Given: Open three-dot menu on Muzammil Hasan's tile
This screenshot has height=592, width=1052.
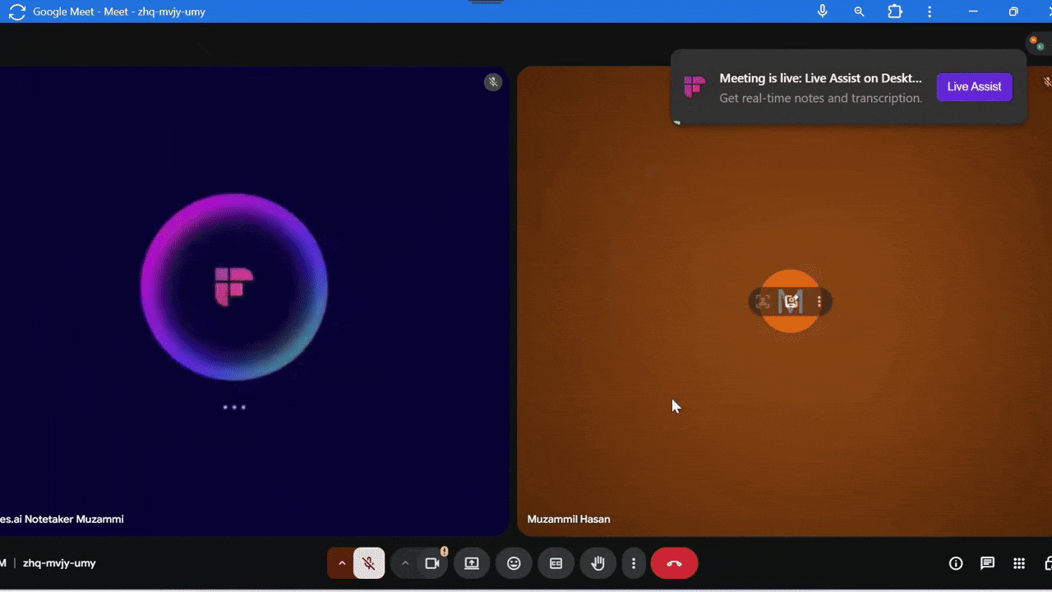Looking at the screenshot, I should click(819, 302).
